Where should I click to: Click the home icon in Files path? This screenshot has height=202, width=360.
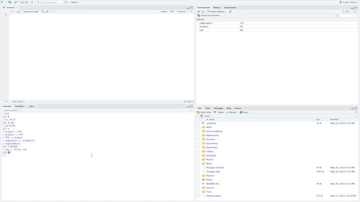tap(201, 116)
